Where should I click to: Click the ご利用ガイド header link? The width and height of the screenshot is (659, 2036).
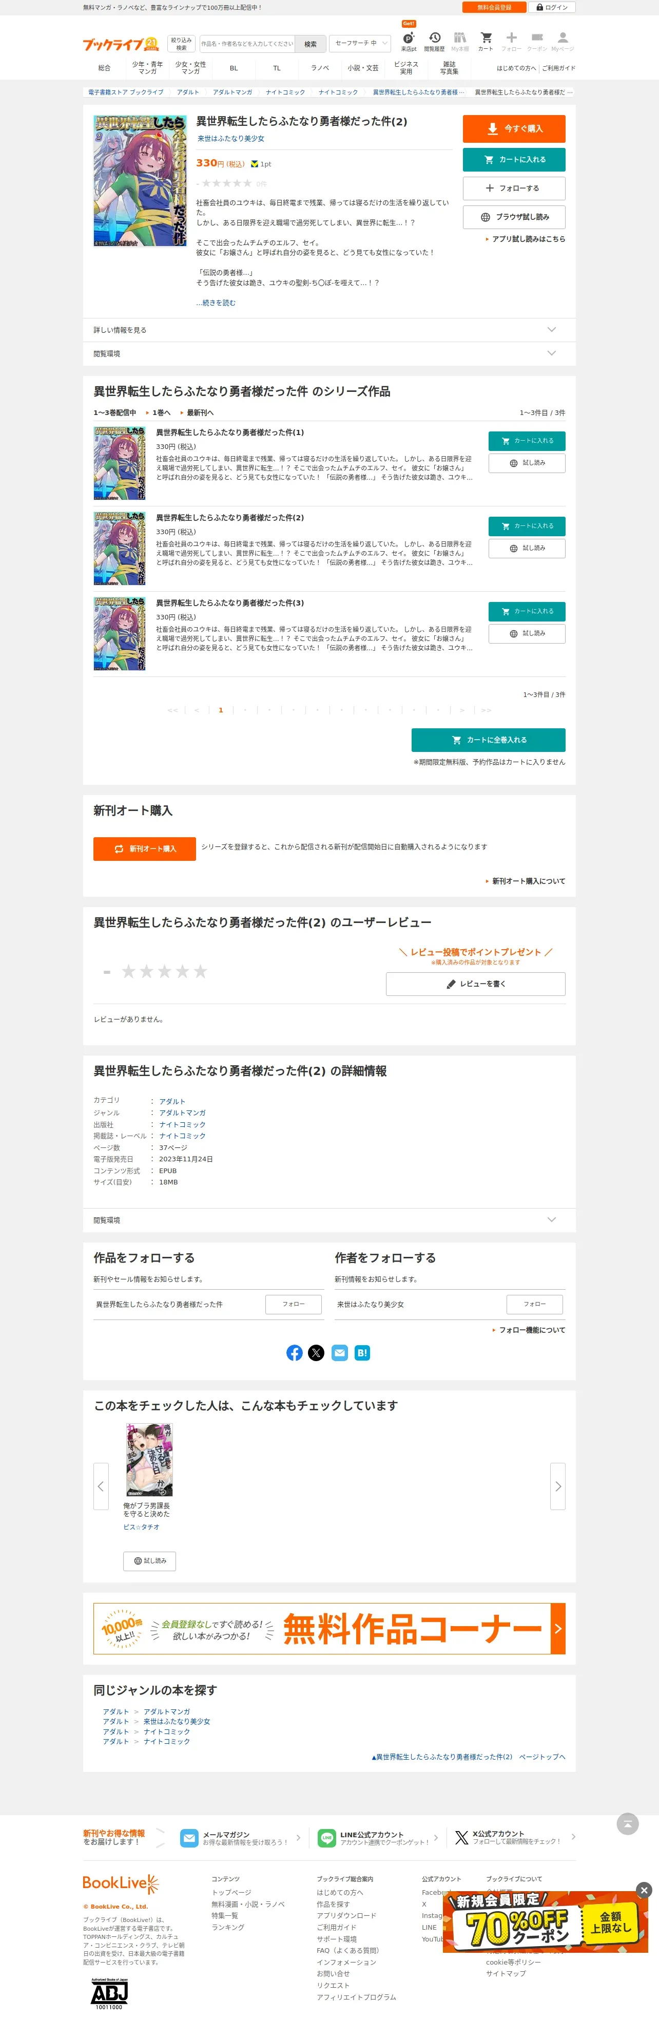coord(558,68)
